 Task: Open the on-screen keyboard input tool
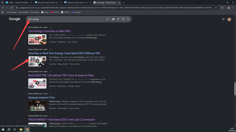coord(113,19)
